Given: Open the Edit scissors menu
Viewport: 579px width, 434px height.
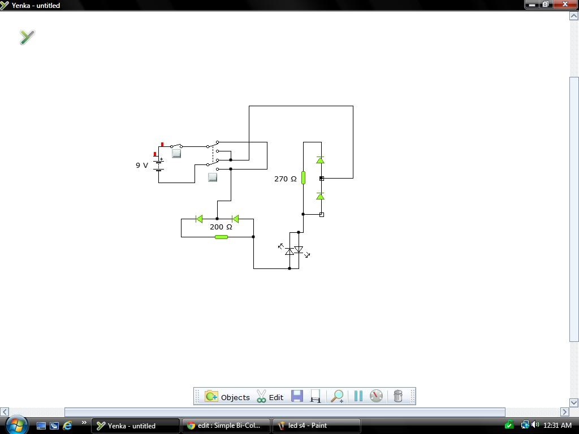Looking at the screenshot, I should [x=270, y=397].
